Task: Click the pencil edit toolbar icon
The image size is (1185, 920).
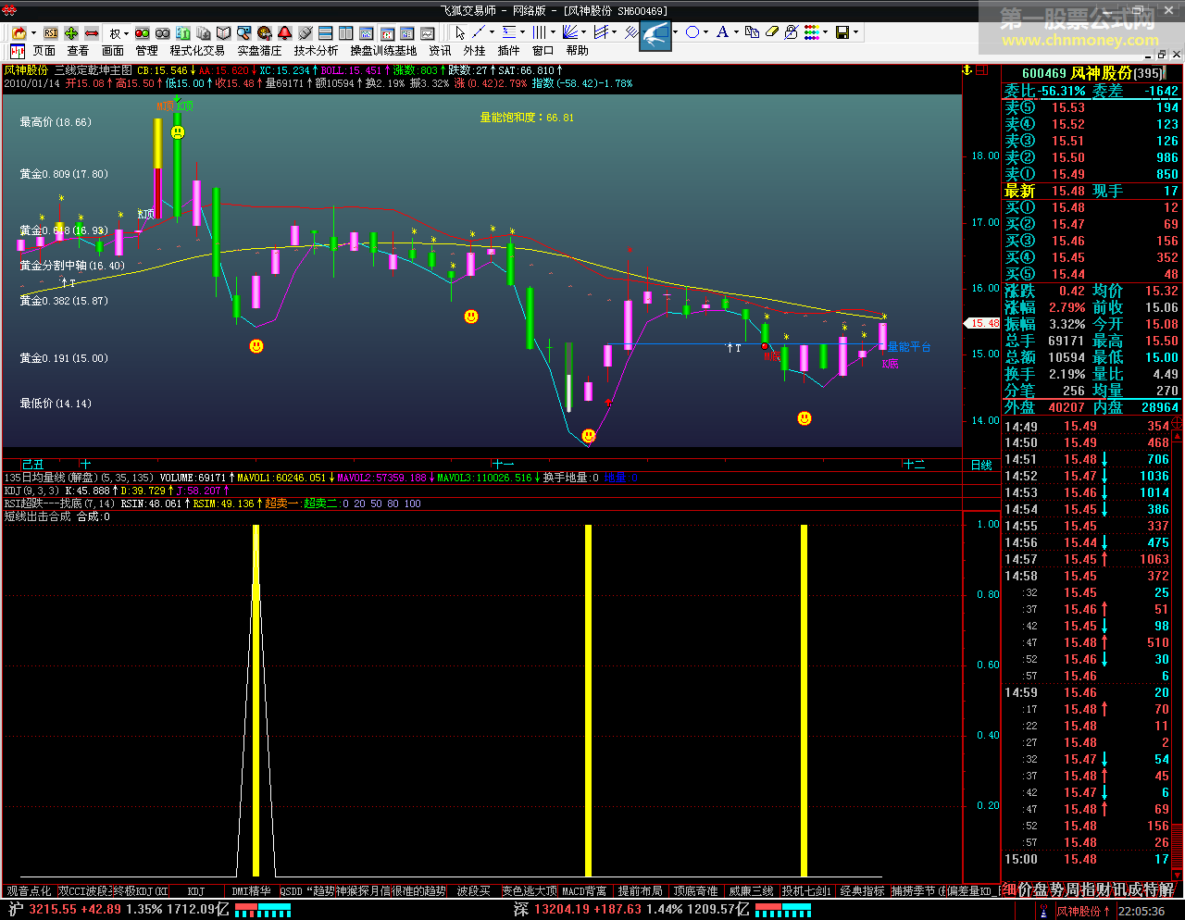Action: [306, 32]
